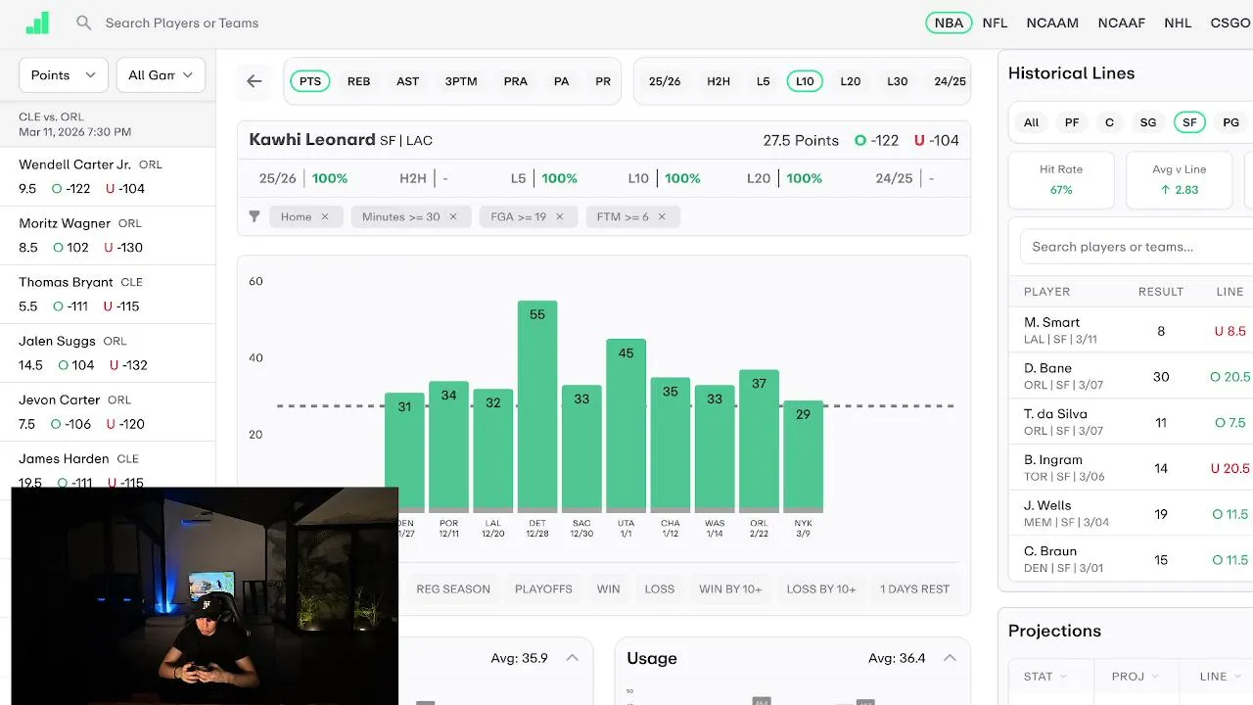This screenshot has height=705, width=1253.
Task: Switch range to L30
Action: click(898, 81)
